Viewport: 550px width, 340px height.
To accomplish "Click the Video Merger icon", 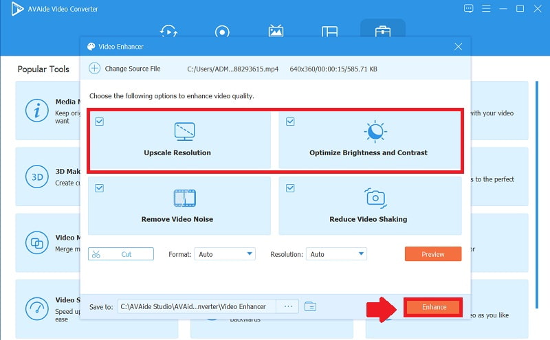I will pyautogui.click(x=37, y=242).
